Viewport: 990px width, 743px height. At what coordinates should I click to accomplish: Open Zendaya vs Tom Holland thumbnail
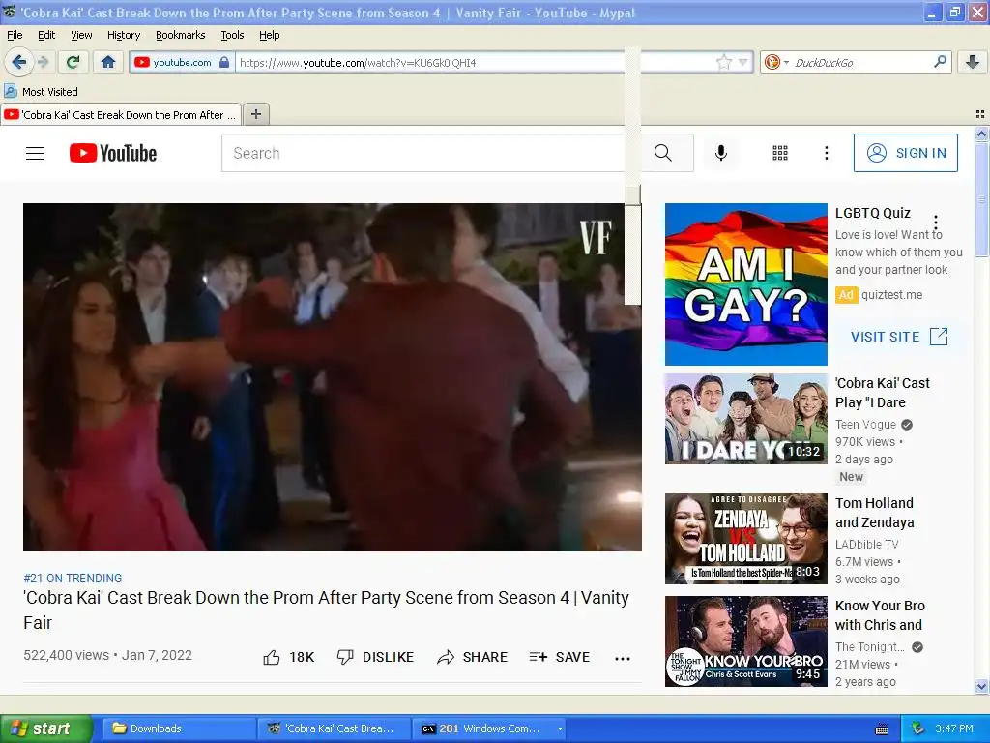click(x=745, y=539)
